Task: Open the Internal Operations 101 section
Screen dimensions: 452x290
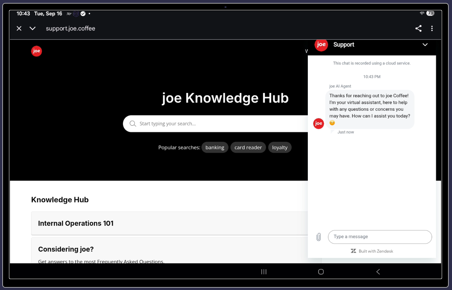Action: pyautogui.click(x=169, y=223)
